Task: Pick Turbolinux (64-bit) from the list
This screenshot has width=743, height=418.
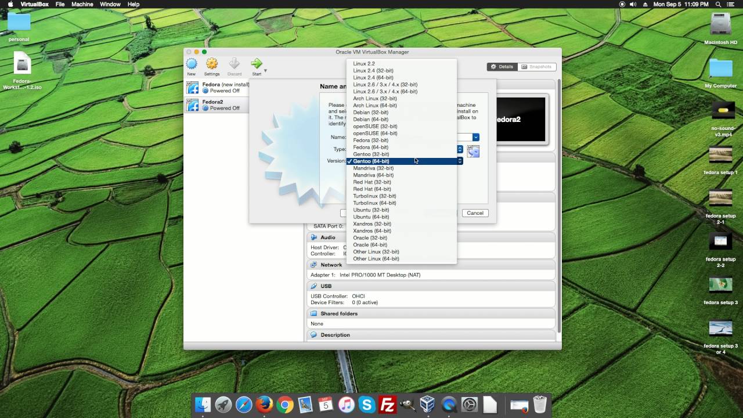Action: 401,203
